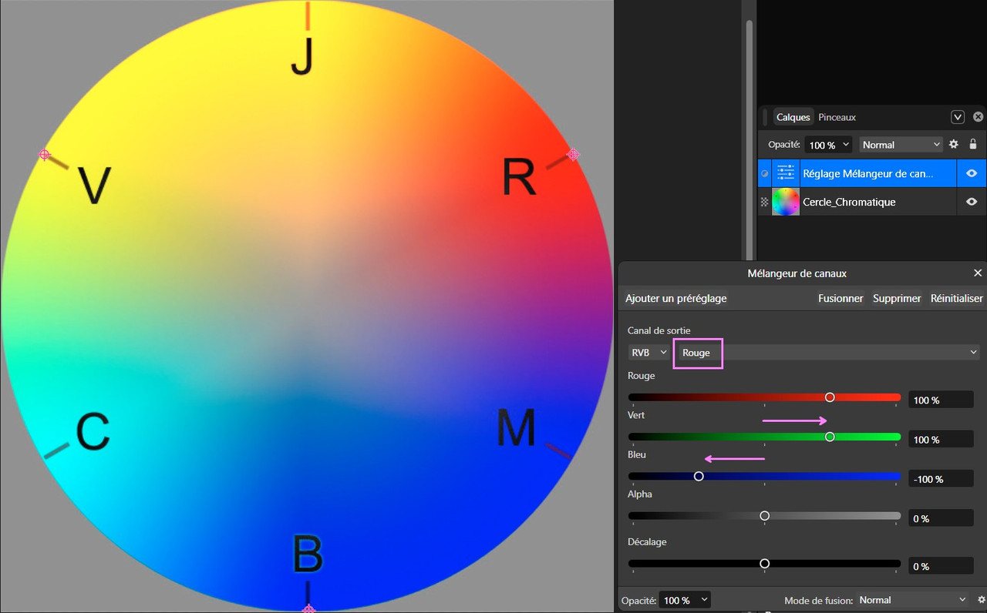Viewport: 987px width, 613px height.
Task: Click the Supprimer button
Action: 897,298
